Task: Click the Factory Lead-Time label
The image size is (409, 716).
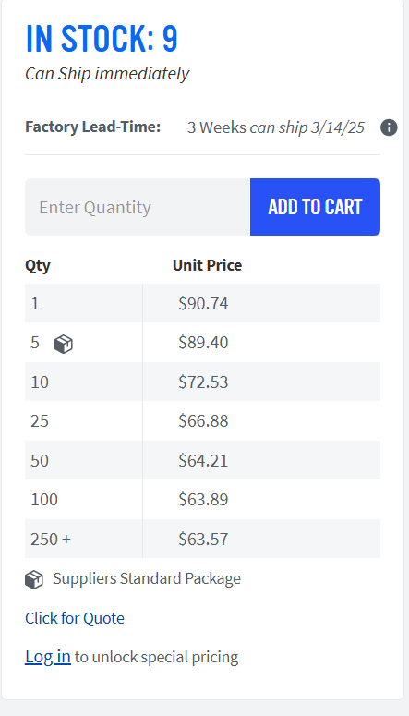Action: pyautogui.click(x=93, y=127)
